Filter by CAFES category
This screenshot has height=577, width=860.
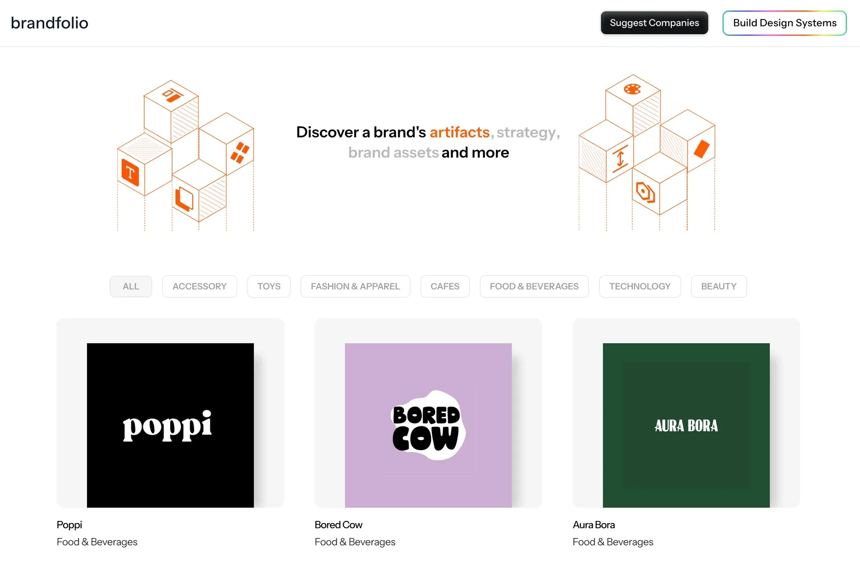445,286
